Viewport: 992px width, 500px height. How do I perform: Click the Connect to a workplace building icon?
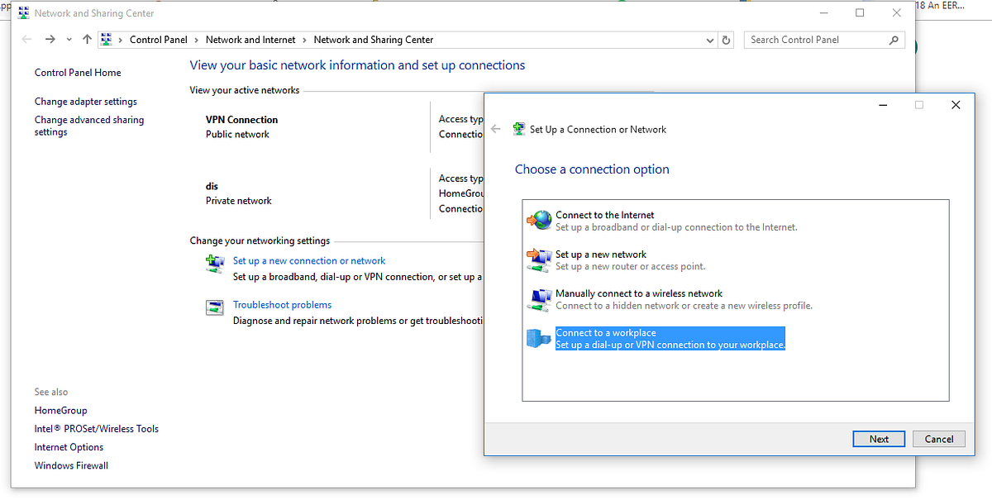[x=540, y=338]
